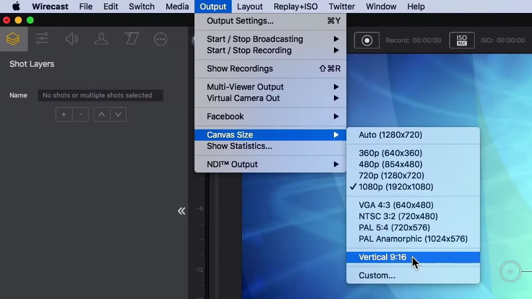This screenshot has height=299, width=532.
Task: Close the Output menu in menu bar
Action: tap(213, 6)
